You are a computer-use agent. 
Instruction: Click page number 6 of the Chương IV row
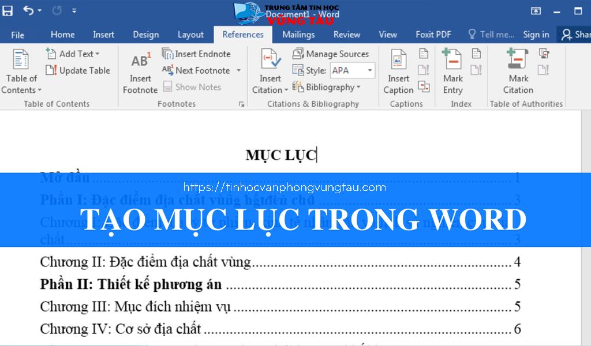517,329
